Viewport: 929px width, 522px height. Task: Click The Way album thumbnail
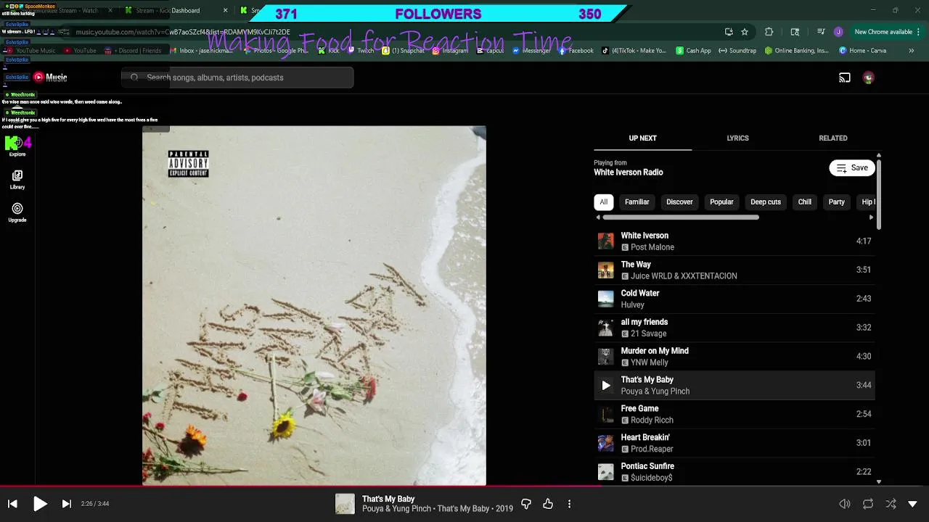[x=606, y=270]
